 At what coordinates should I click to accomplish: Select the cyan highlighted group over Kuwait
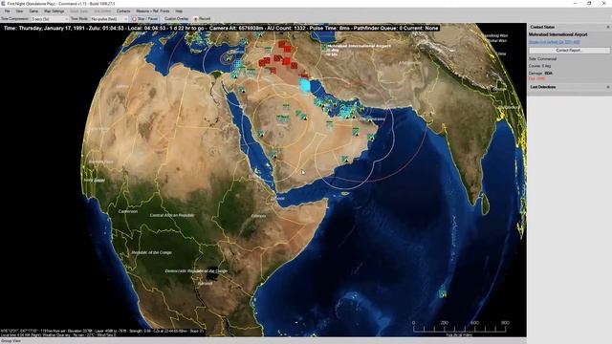pyautogui.click(x=305, y=85)
